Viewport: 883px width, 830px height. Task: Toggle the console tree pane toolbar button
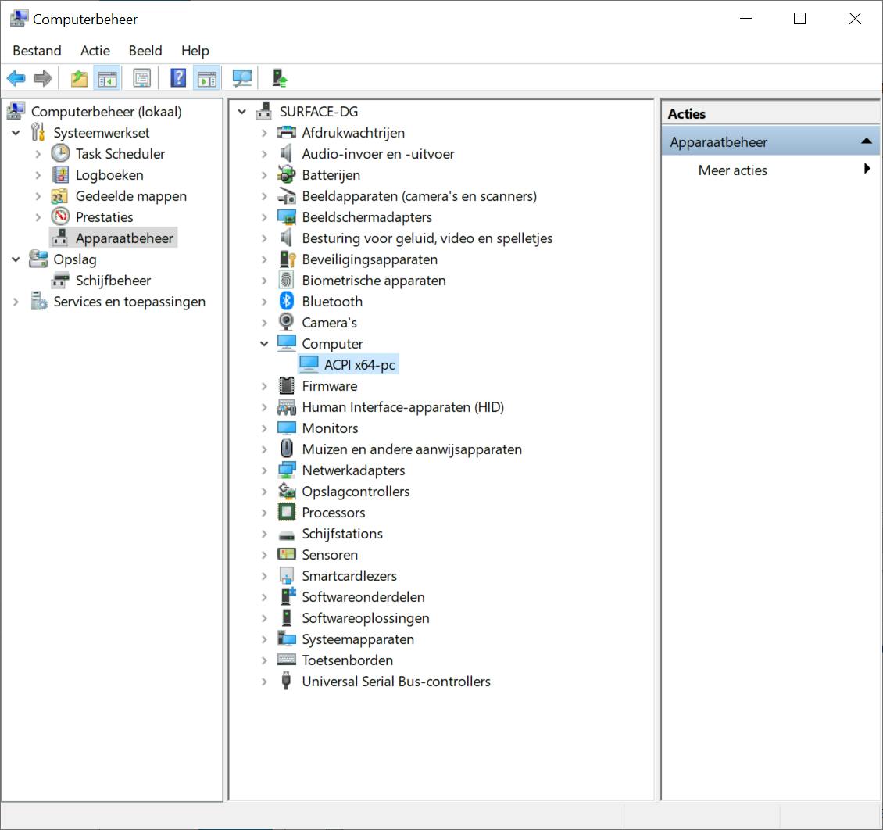pos(107,78)
